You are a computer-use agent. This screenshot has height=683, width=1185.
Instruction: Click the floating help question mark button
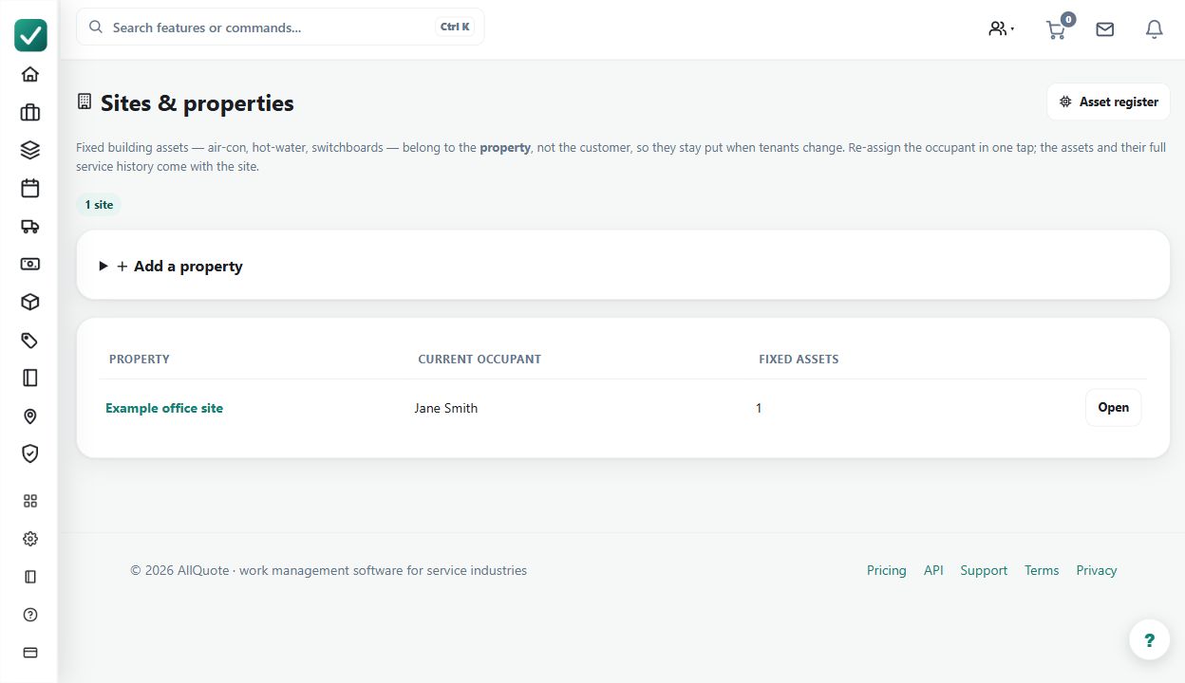(1149, 639)
